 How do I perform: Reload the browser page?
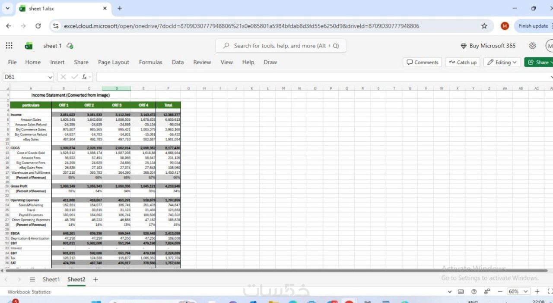38,26
